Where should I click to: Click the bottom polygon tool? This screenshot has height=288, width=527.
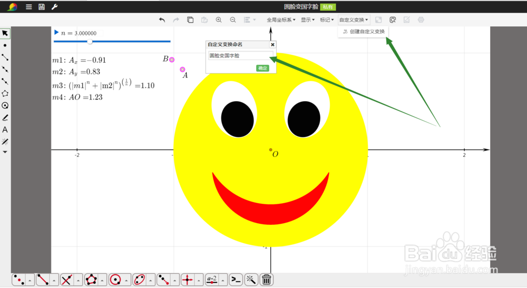(x=91, y=280)
